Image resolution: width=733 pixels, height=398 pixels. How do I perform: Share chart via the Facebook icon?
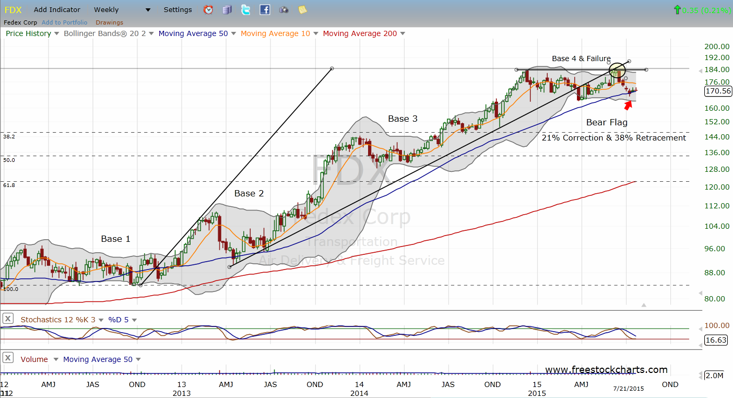(x=265, y=9)
